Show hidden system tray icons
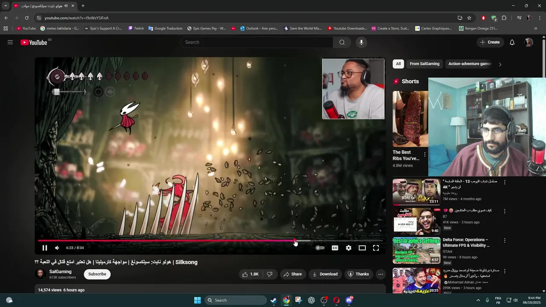Screen dimensions: 546x307 pyautogui.click(x=478, y=300)
